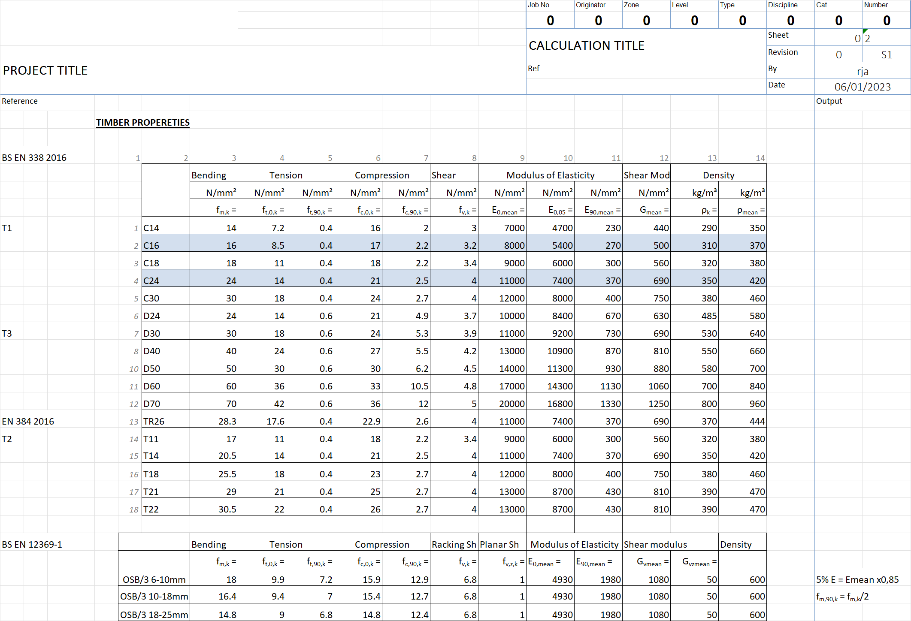The image size is (911, 621).
Task: Click the D40 row label
Action: tap(166, 351)
